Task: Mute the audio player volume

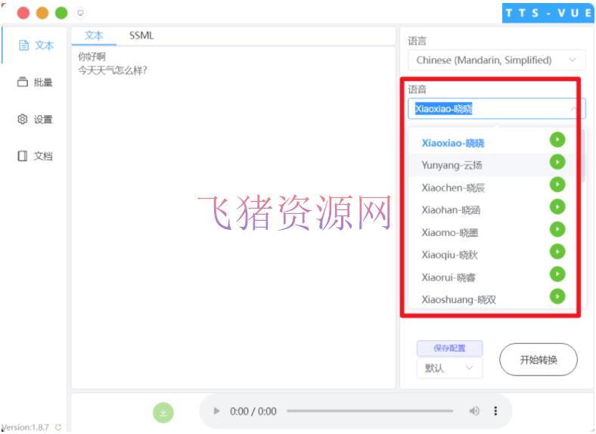Action: (474, 411)
